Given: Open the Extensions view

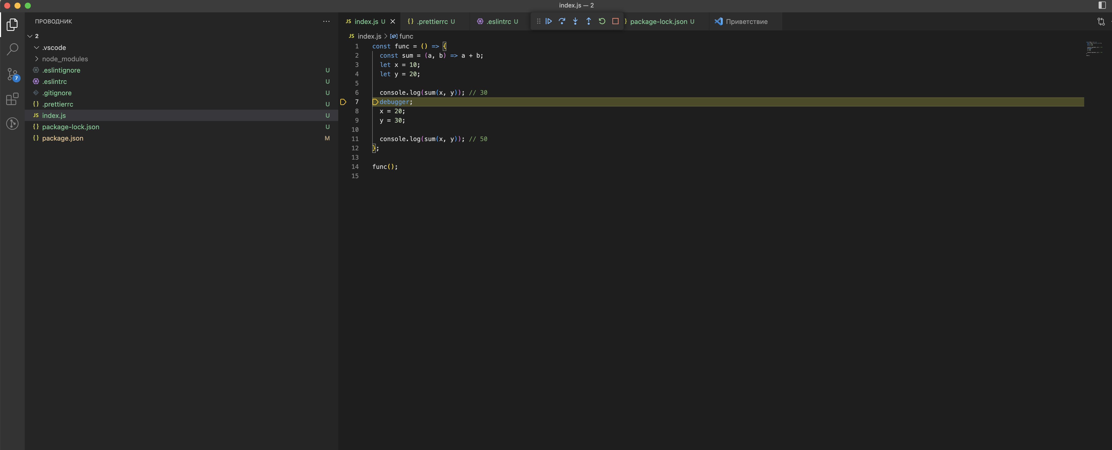Looking at the screenshot, I should [x=12, y=99].
